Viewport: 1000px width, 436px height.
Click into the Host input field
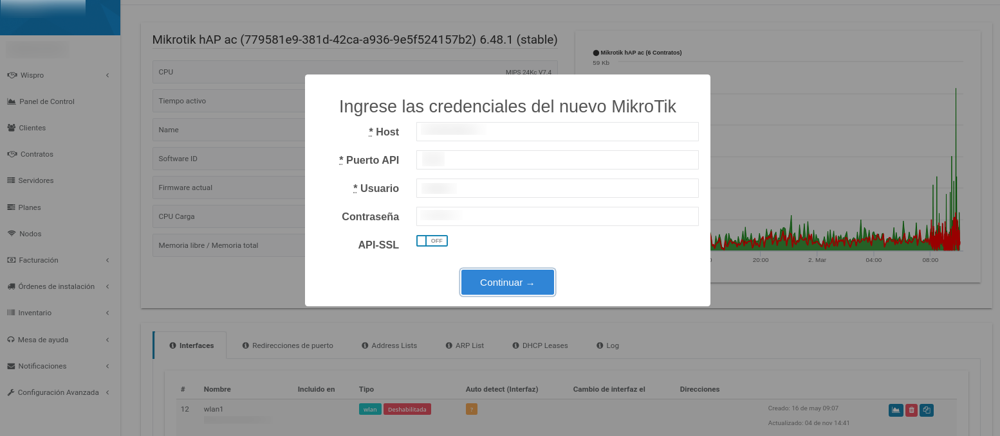click(x=557, y=132)
